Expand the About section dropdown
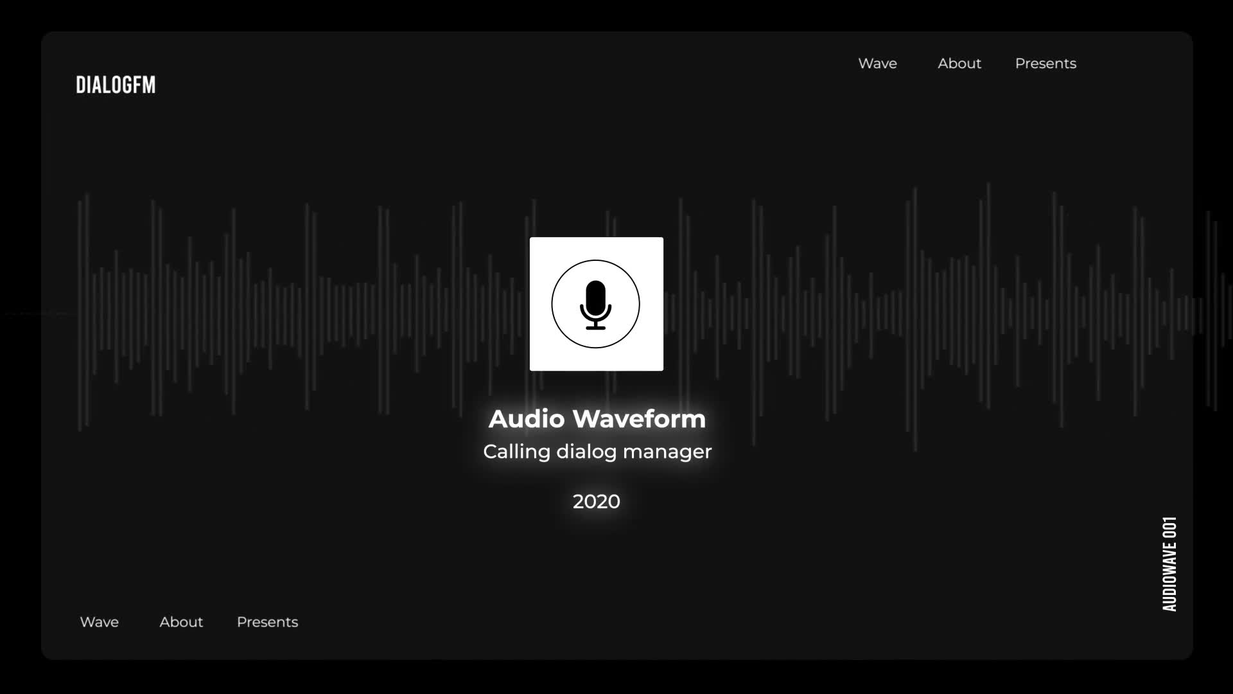The width and height of the screenshot is (1233, 694). (x=959, y=63)
